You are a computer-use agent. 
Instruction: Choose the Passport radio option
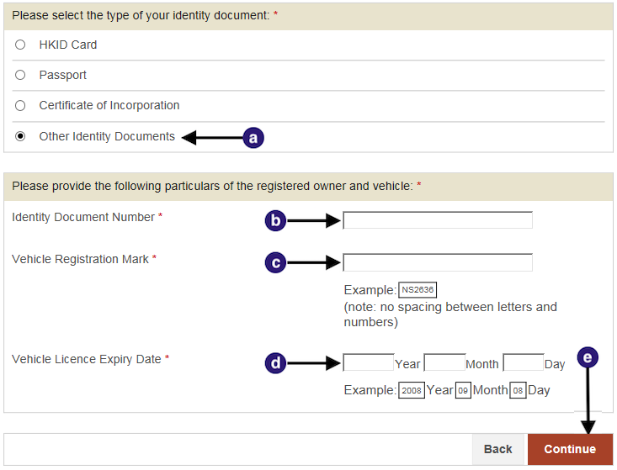click(20, 75)
